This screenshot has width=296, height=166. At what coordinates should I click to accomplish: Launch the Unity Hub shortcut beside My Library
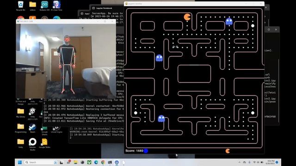32,113
